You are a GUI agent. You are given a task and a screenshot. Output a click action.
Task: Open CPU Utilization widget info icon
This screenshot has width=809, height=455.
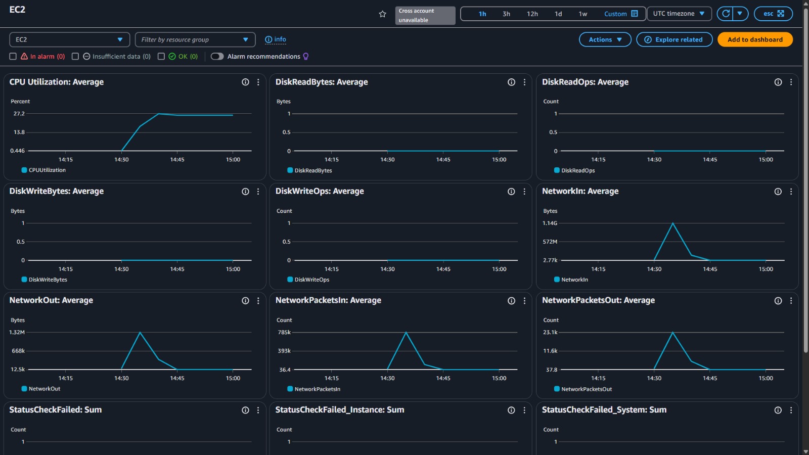click(245, 82)
